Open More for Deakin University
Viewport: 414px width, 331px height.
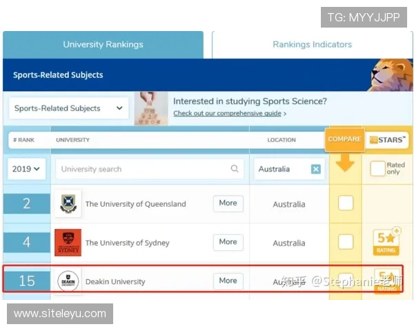pyautogui.click(x=228, y=281)
